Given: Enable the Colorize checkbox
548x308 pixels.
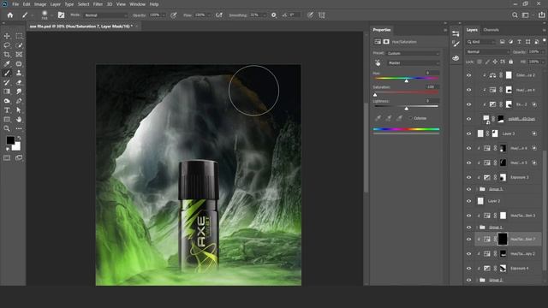Looking at the screenshot, I should click(410, 118).
